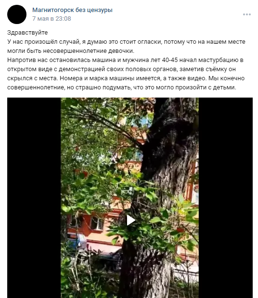Click the line starting with открытом виде с демонстрацией
258x298 pixels.
coord(121,69)
